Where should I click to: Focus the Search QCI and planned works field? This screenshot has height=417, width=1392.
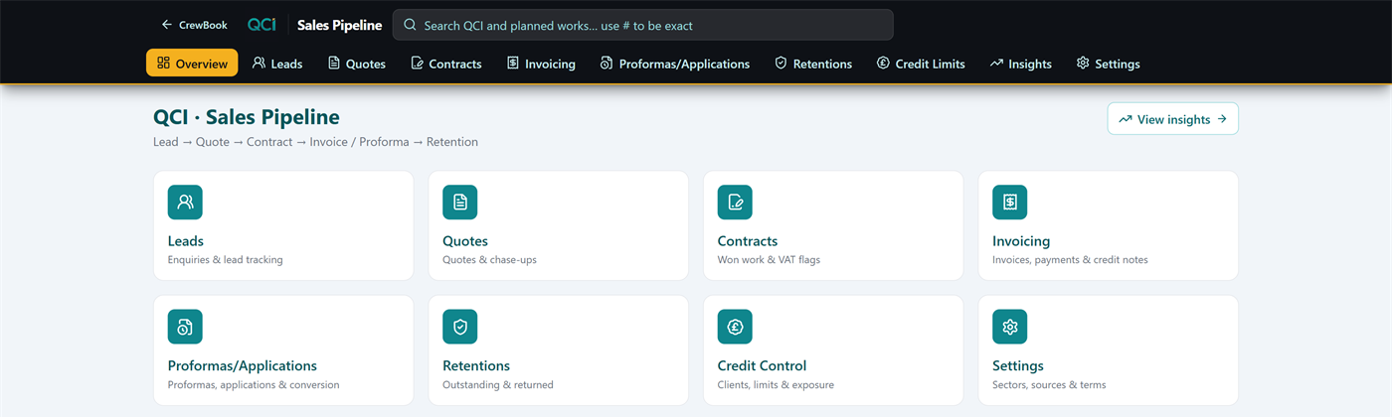(x=643, y=25)
